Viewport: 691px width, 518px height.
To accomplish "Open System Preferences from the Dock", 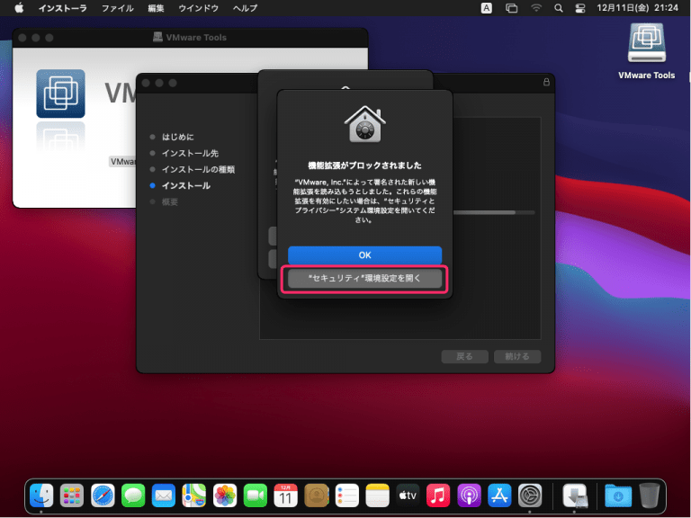I will [530, 496].
